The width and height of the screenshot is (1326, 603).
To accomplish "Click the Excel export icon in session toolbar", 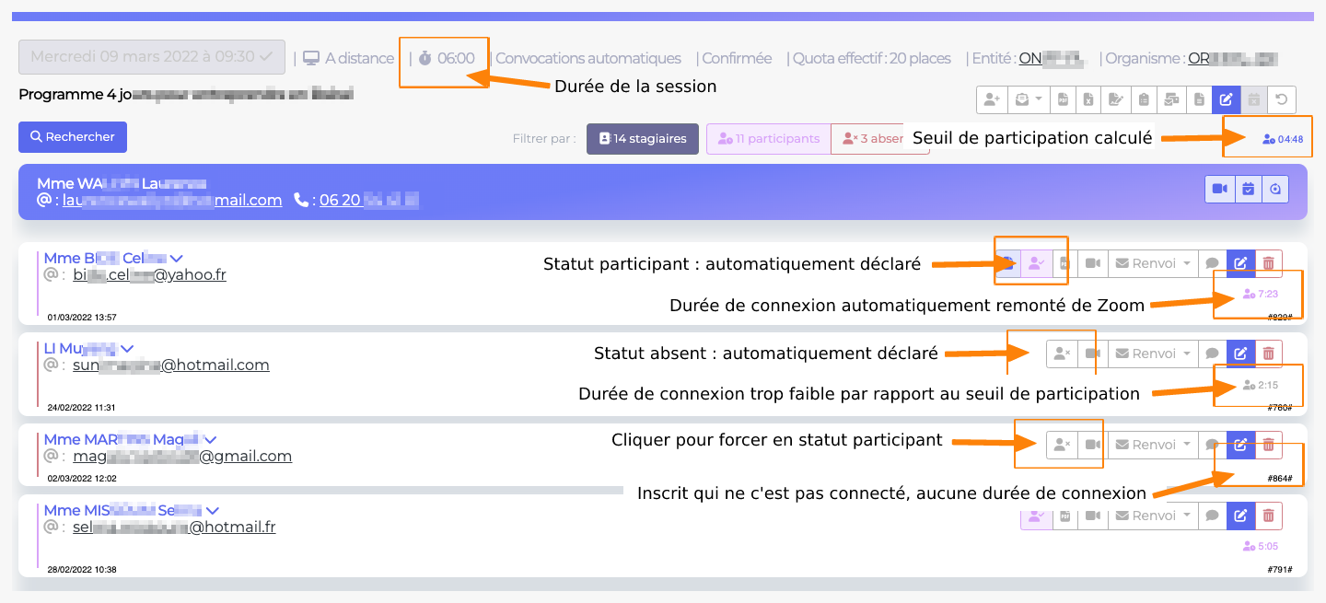I will [x=1088, y=99].
